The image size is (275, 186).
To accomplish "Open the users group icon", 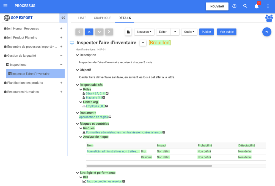I will 269,18.
